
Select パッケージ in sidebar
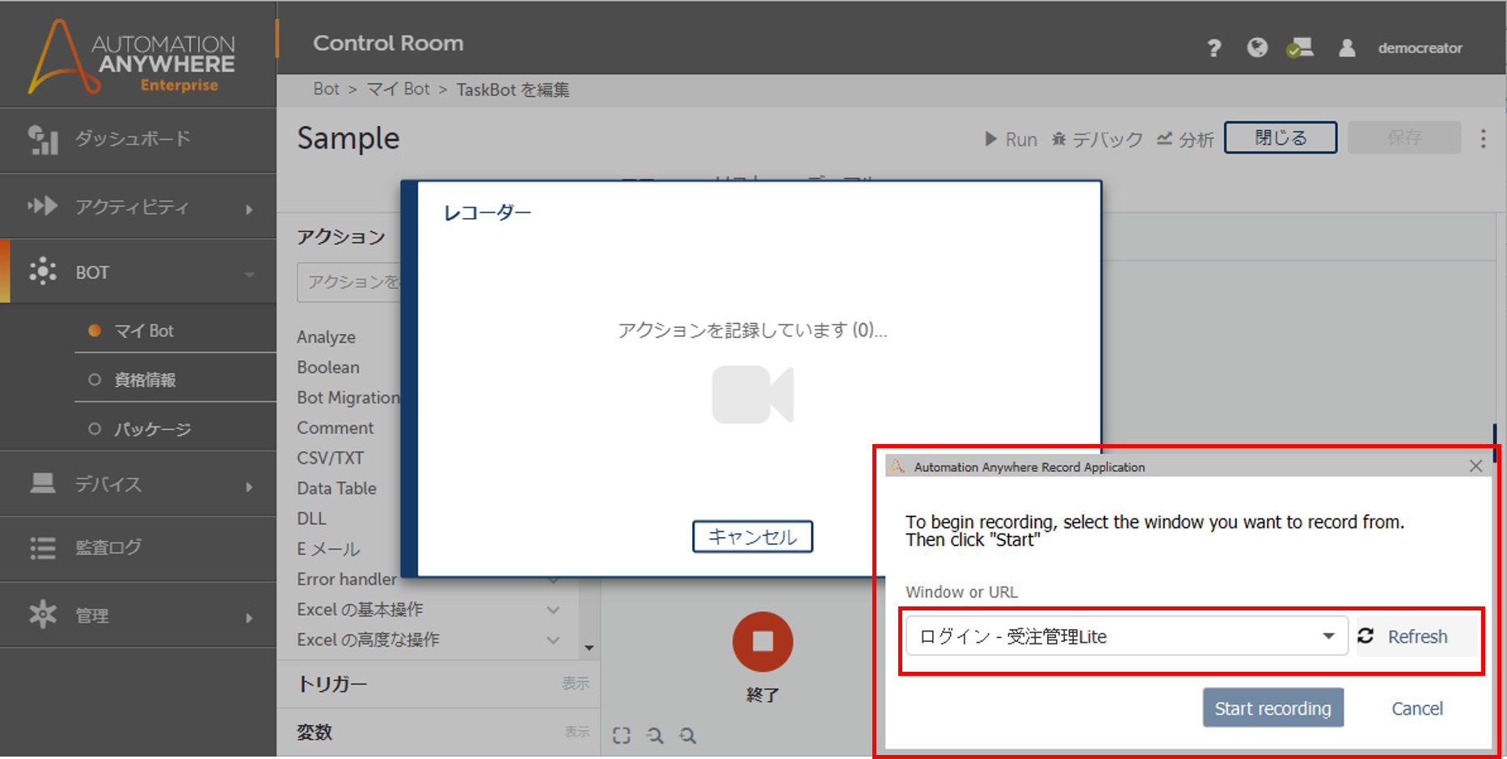click(152, 429)
